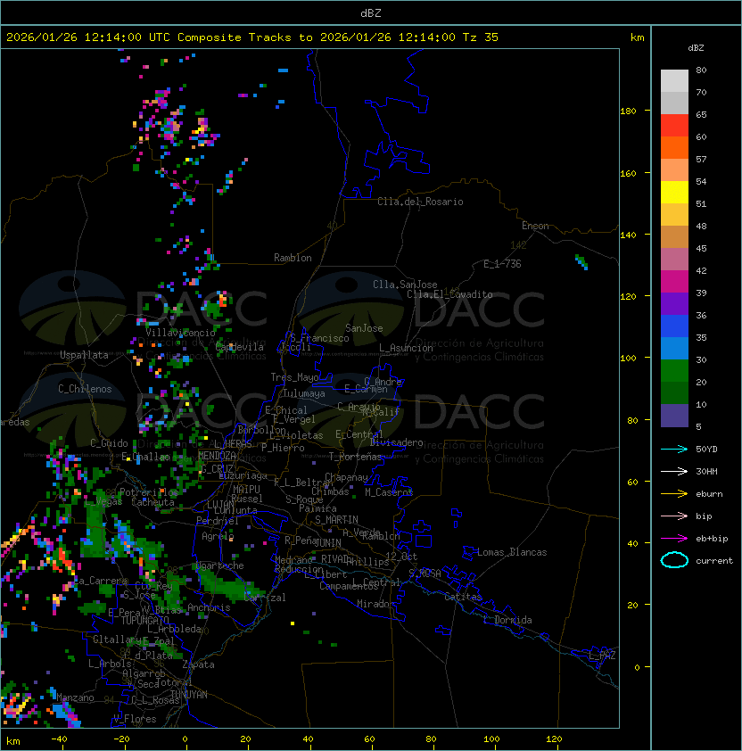Image resolution: width=742 pixels, height=751 pixels.
Task: Click the E_1-736 label
Action: (x=502, y=264)
